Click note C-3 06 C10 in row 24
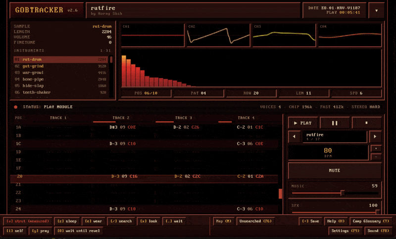The height and width of the screenshot is (239, 396). click(250, 209)
